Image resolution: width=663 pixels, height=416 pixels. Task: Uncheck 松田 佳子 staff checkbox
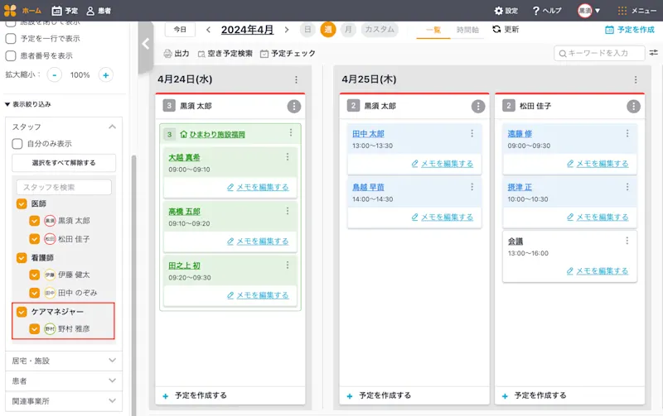[35, 239]
